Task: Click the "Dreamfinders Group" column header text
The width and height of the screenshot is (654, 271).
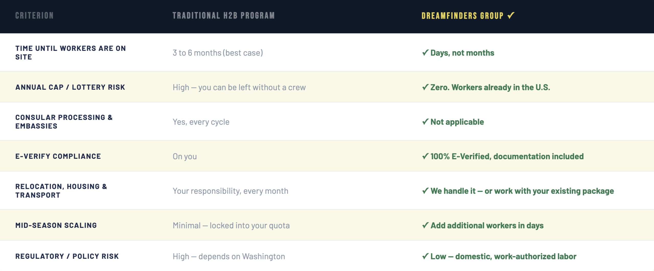Action: [462, 16]
